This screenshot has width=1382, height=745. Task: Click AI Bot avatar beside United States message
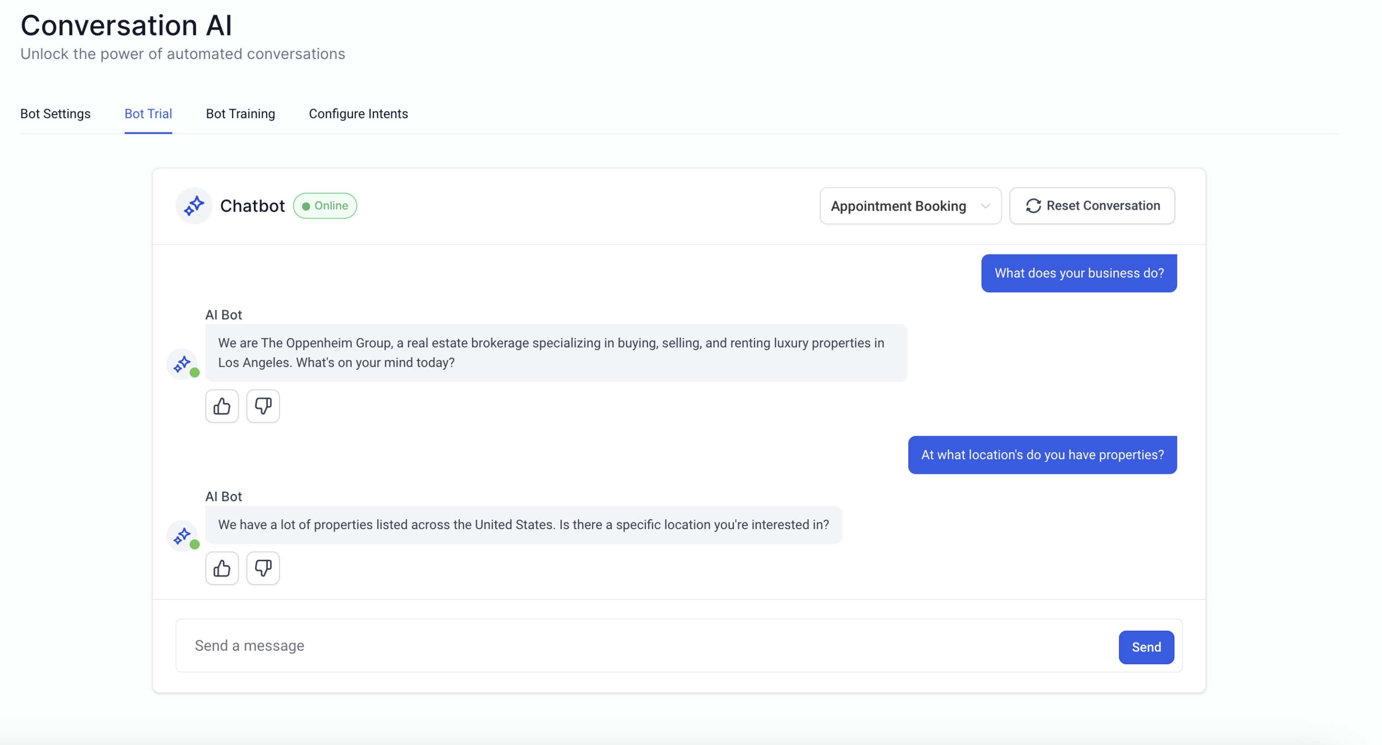point(182,536)
